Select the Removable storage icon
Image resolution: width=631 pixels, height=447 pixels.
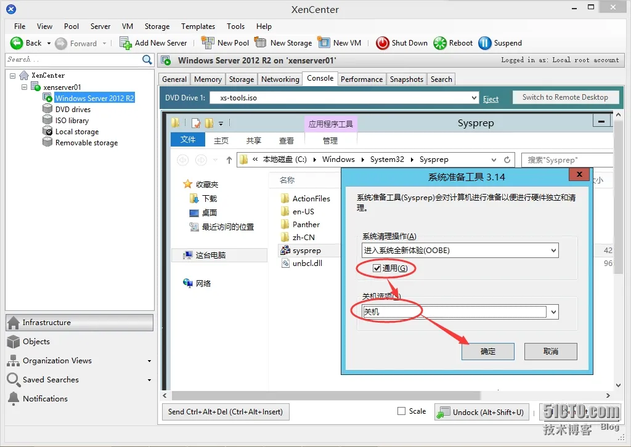pos(47,142)
